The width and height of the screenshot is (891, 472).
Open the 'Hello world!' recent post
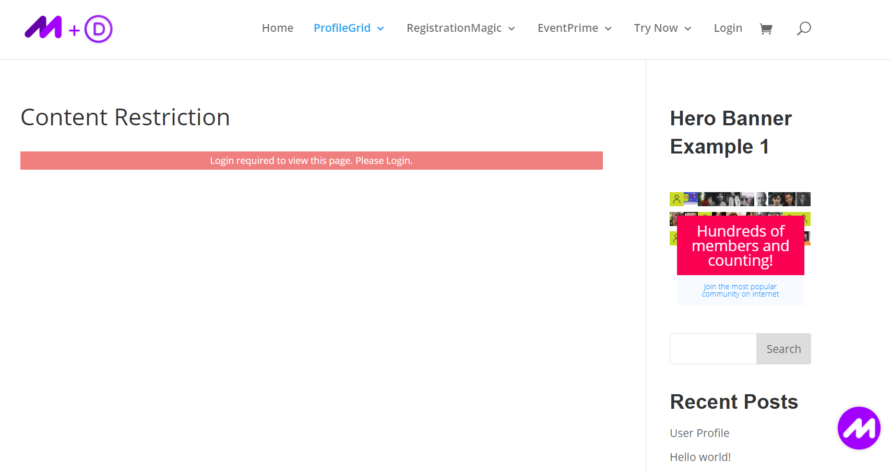[700, 457]
